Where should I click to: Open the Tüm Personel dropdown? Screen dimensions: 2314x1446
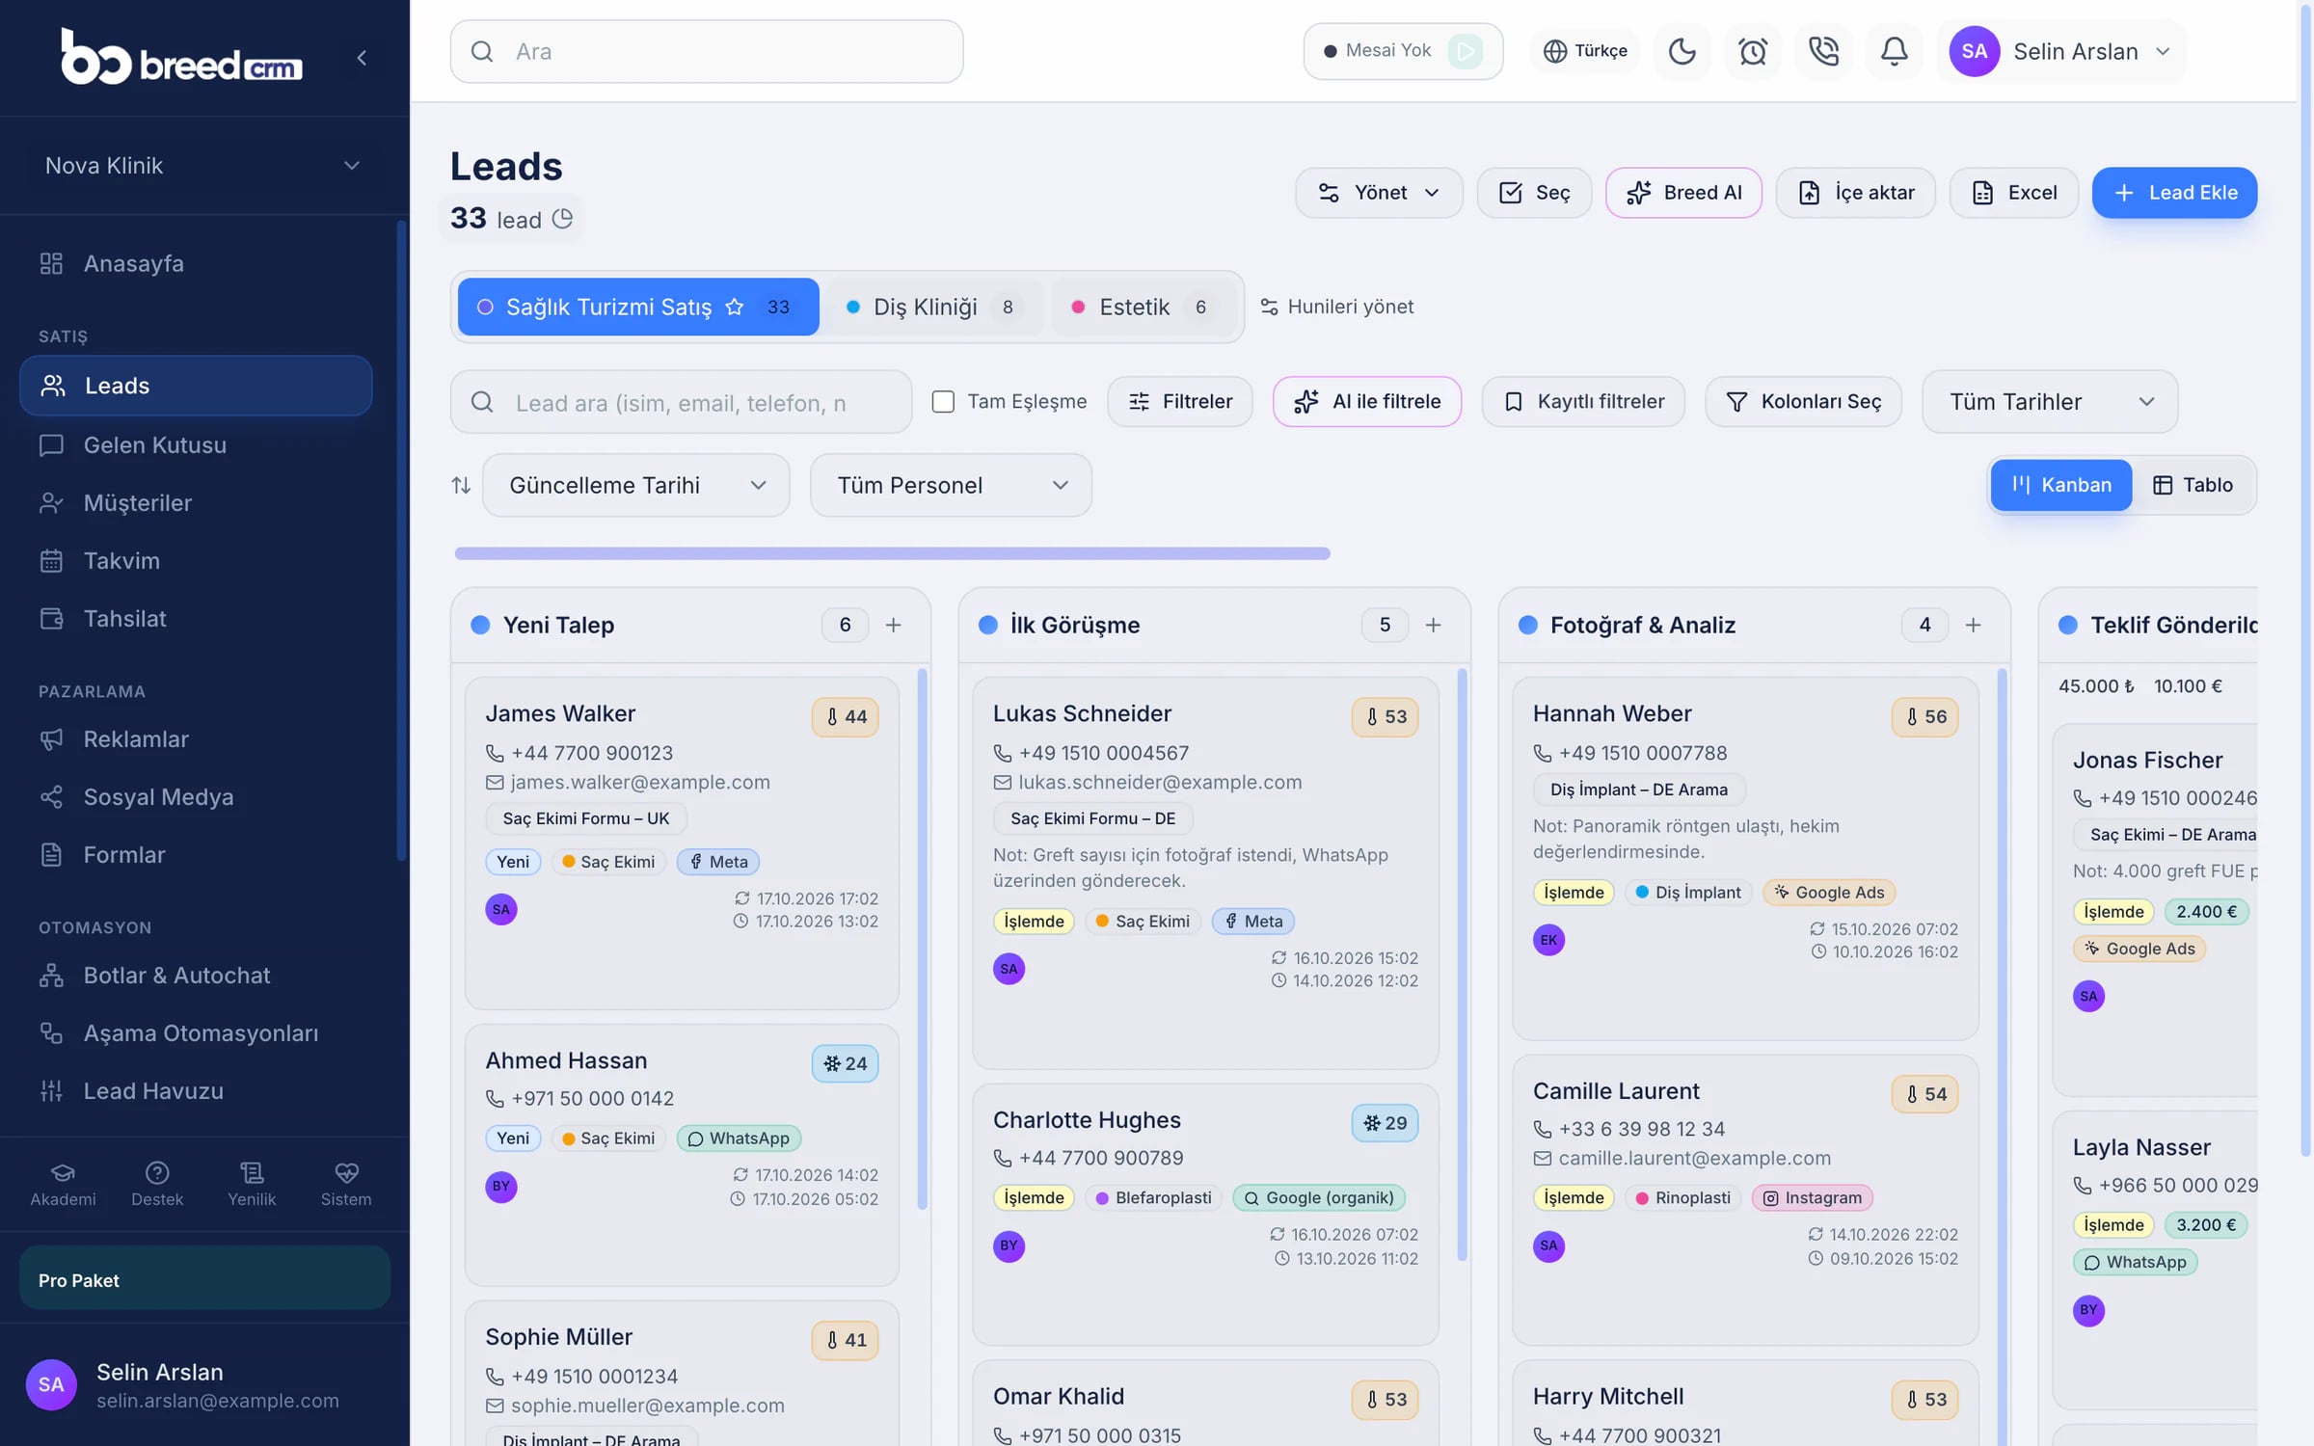[x=951, y=485]
